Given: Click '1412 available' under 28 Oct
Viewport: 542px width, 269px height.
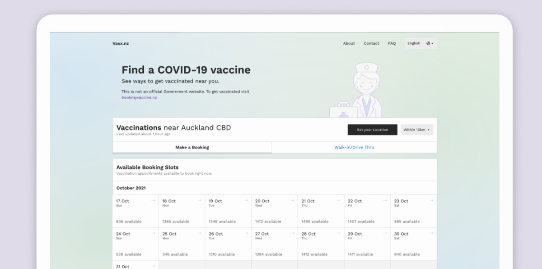Looking at the screenshot, I should click(x=315, y=254).
